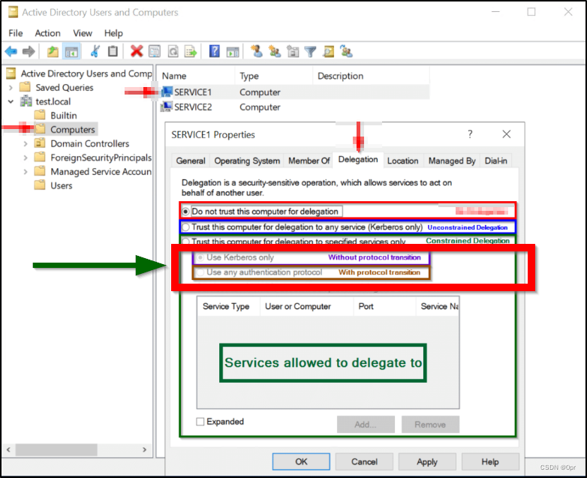
Task: Click the Create new user icon
Action: [257, 51]
